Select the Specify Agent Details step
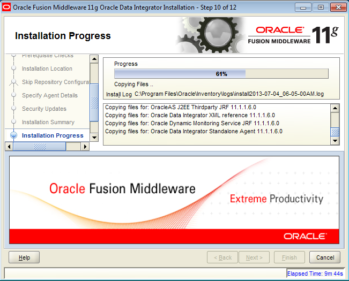The height and width of the screenshot is (281, 349). pyautogui.click(x=50, y=95)
